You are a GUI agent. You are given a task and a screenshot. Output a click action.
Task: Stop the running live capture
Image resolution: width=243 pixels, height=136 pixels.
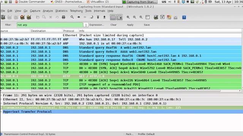(x=22, y=17)
